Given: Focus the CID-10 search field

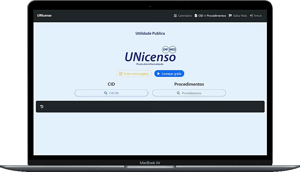Looking at the screenshot, I should 111,93.
